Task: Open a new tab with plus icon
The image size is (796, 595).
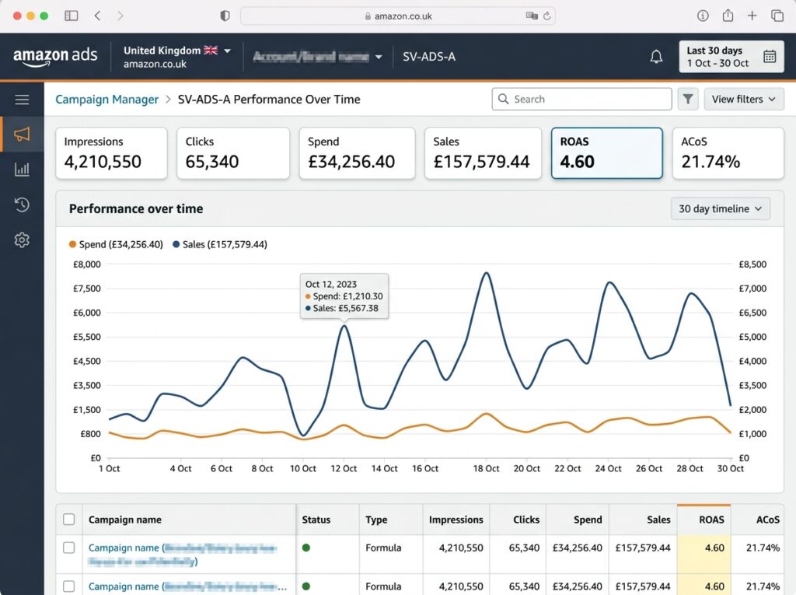Action: pos(752,16)
